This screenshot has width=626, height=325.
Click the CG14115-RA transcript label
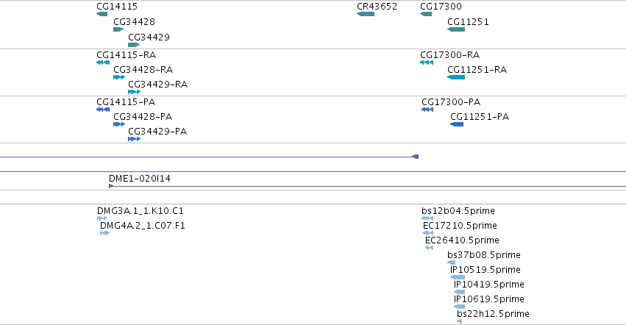pyautogui.click(x=127, y=54)
